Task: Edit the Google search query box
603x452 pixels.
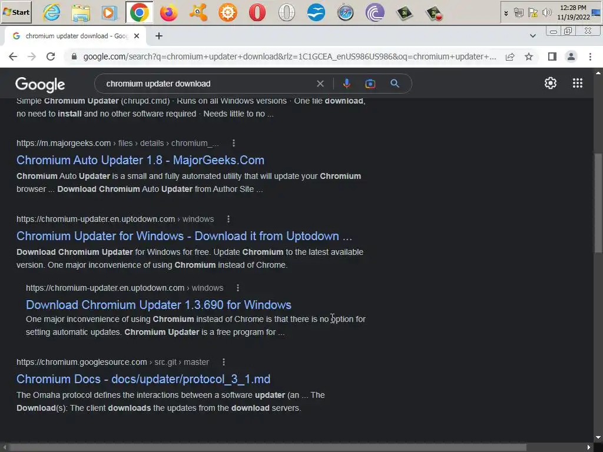Action: pyautogui.click(x=208, y=84)
